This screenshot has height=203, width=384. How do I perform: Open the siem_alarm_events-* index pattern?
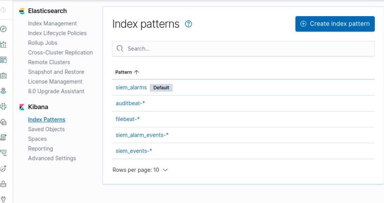pyautogui.click(x=142, y=135)
